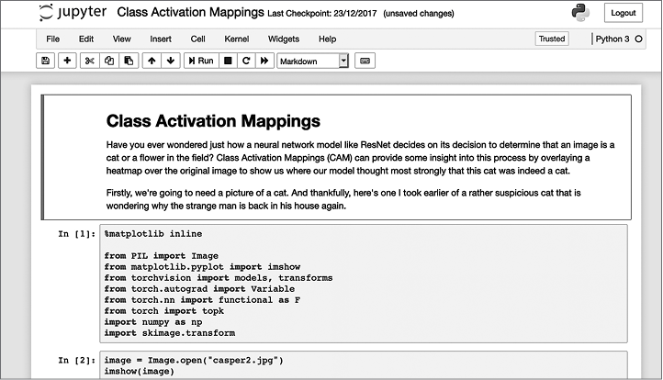
Task: Copy selected cells icon
Action: (x=108, y=61)
